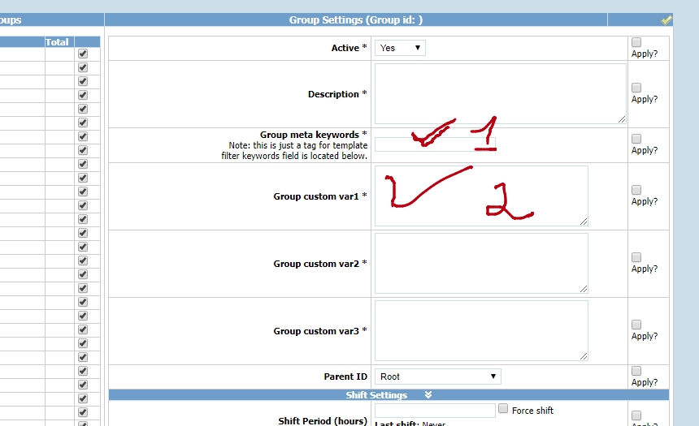Screen dimensions: 699x426
Task: Click the Group Settings title bar text
Action: click(x=356, y=20)
